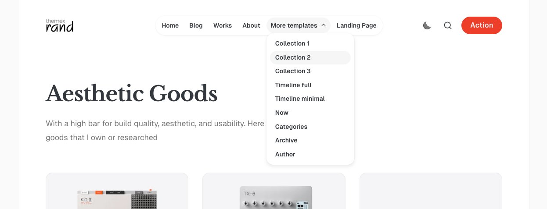Select the Collection 3 entry

[293, 71]
